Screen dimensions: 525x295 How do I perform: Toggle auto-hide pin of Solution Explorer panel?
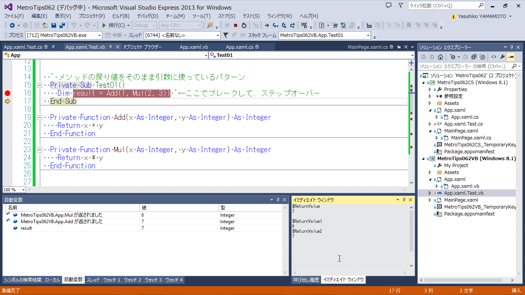click(x=512, y=47)
